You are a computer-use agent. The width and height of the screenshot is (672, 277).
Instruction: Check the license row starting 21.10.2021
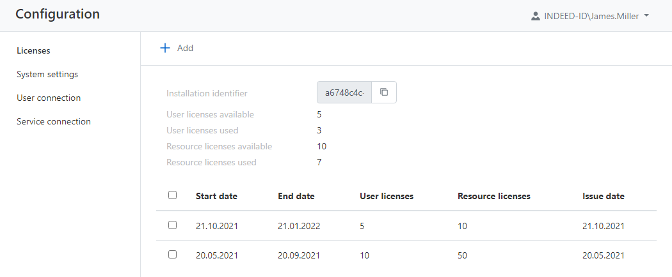[172, 225]
